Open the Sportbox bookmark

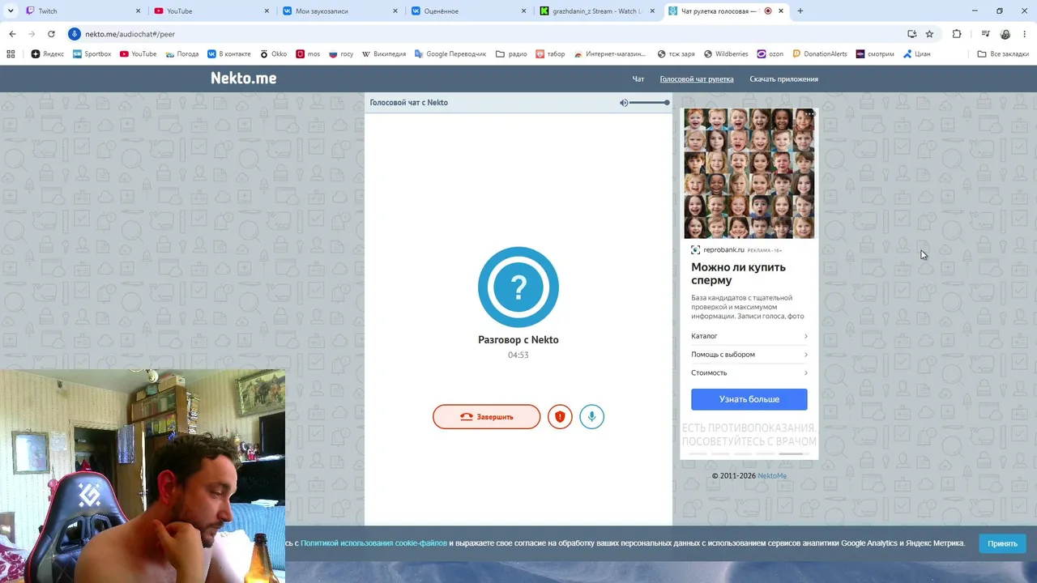click(x=92, y=54)
